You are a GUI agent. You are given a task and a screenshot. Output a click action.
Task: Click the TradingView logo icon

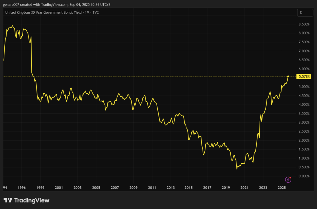(8, 200)
